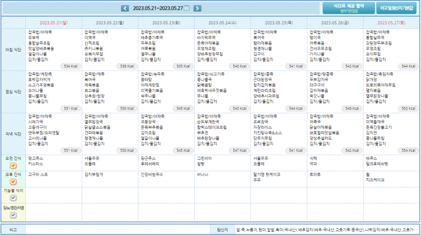Viewport: 421px width, 235px height.
Task: Click 닭개장 in Saturday lunch
Action: tap(372, 80)
